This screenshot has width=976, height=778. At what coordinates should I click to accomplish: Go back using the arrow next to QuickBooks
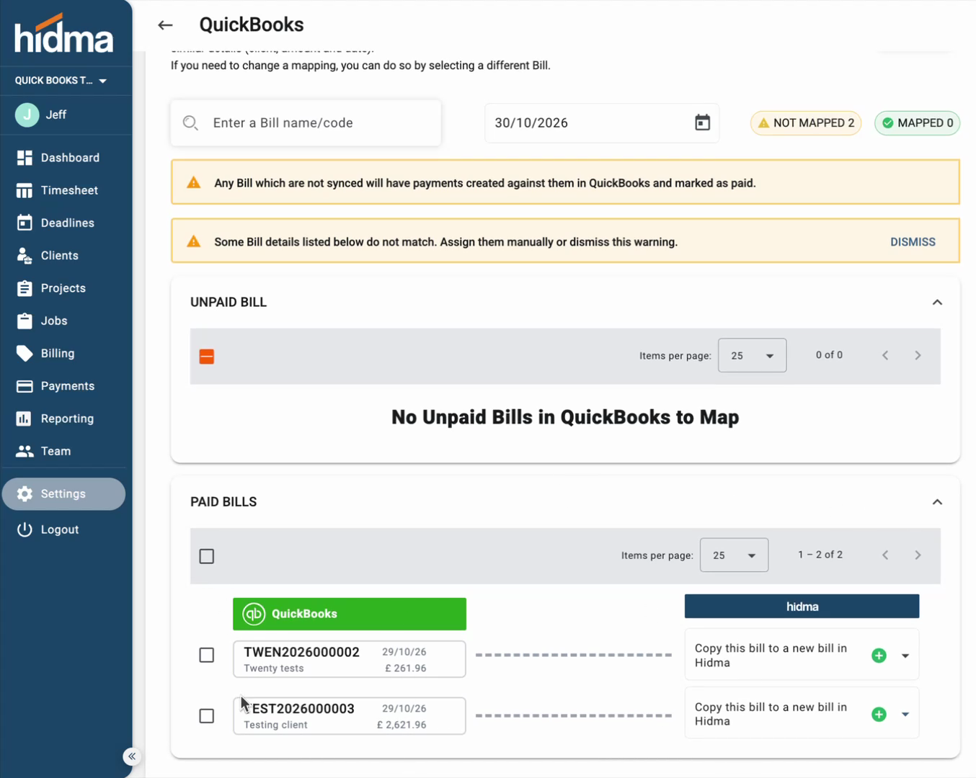point(165,25)
